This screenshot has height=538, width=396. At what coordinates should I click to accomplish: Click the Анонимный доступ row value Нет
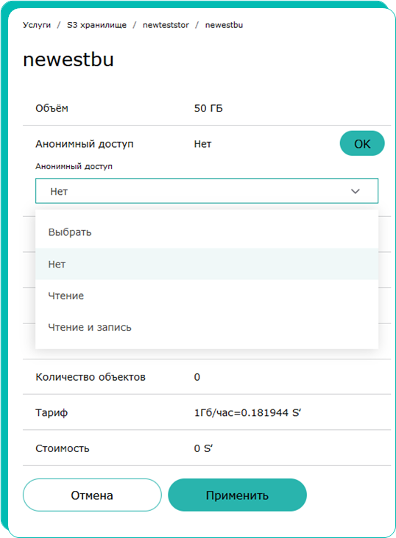click(202, 144)
